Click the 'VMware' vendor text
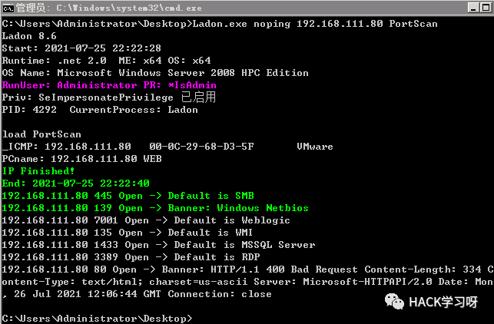Screen dimensions: 494x324 coord(315,147)
